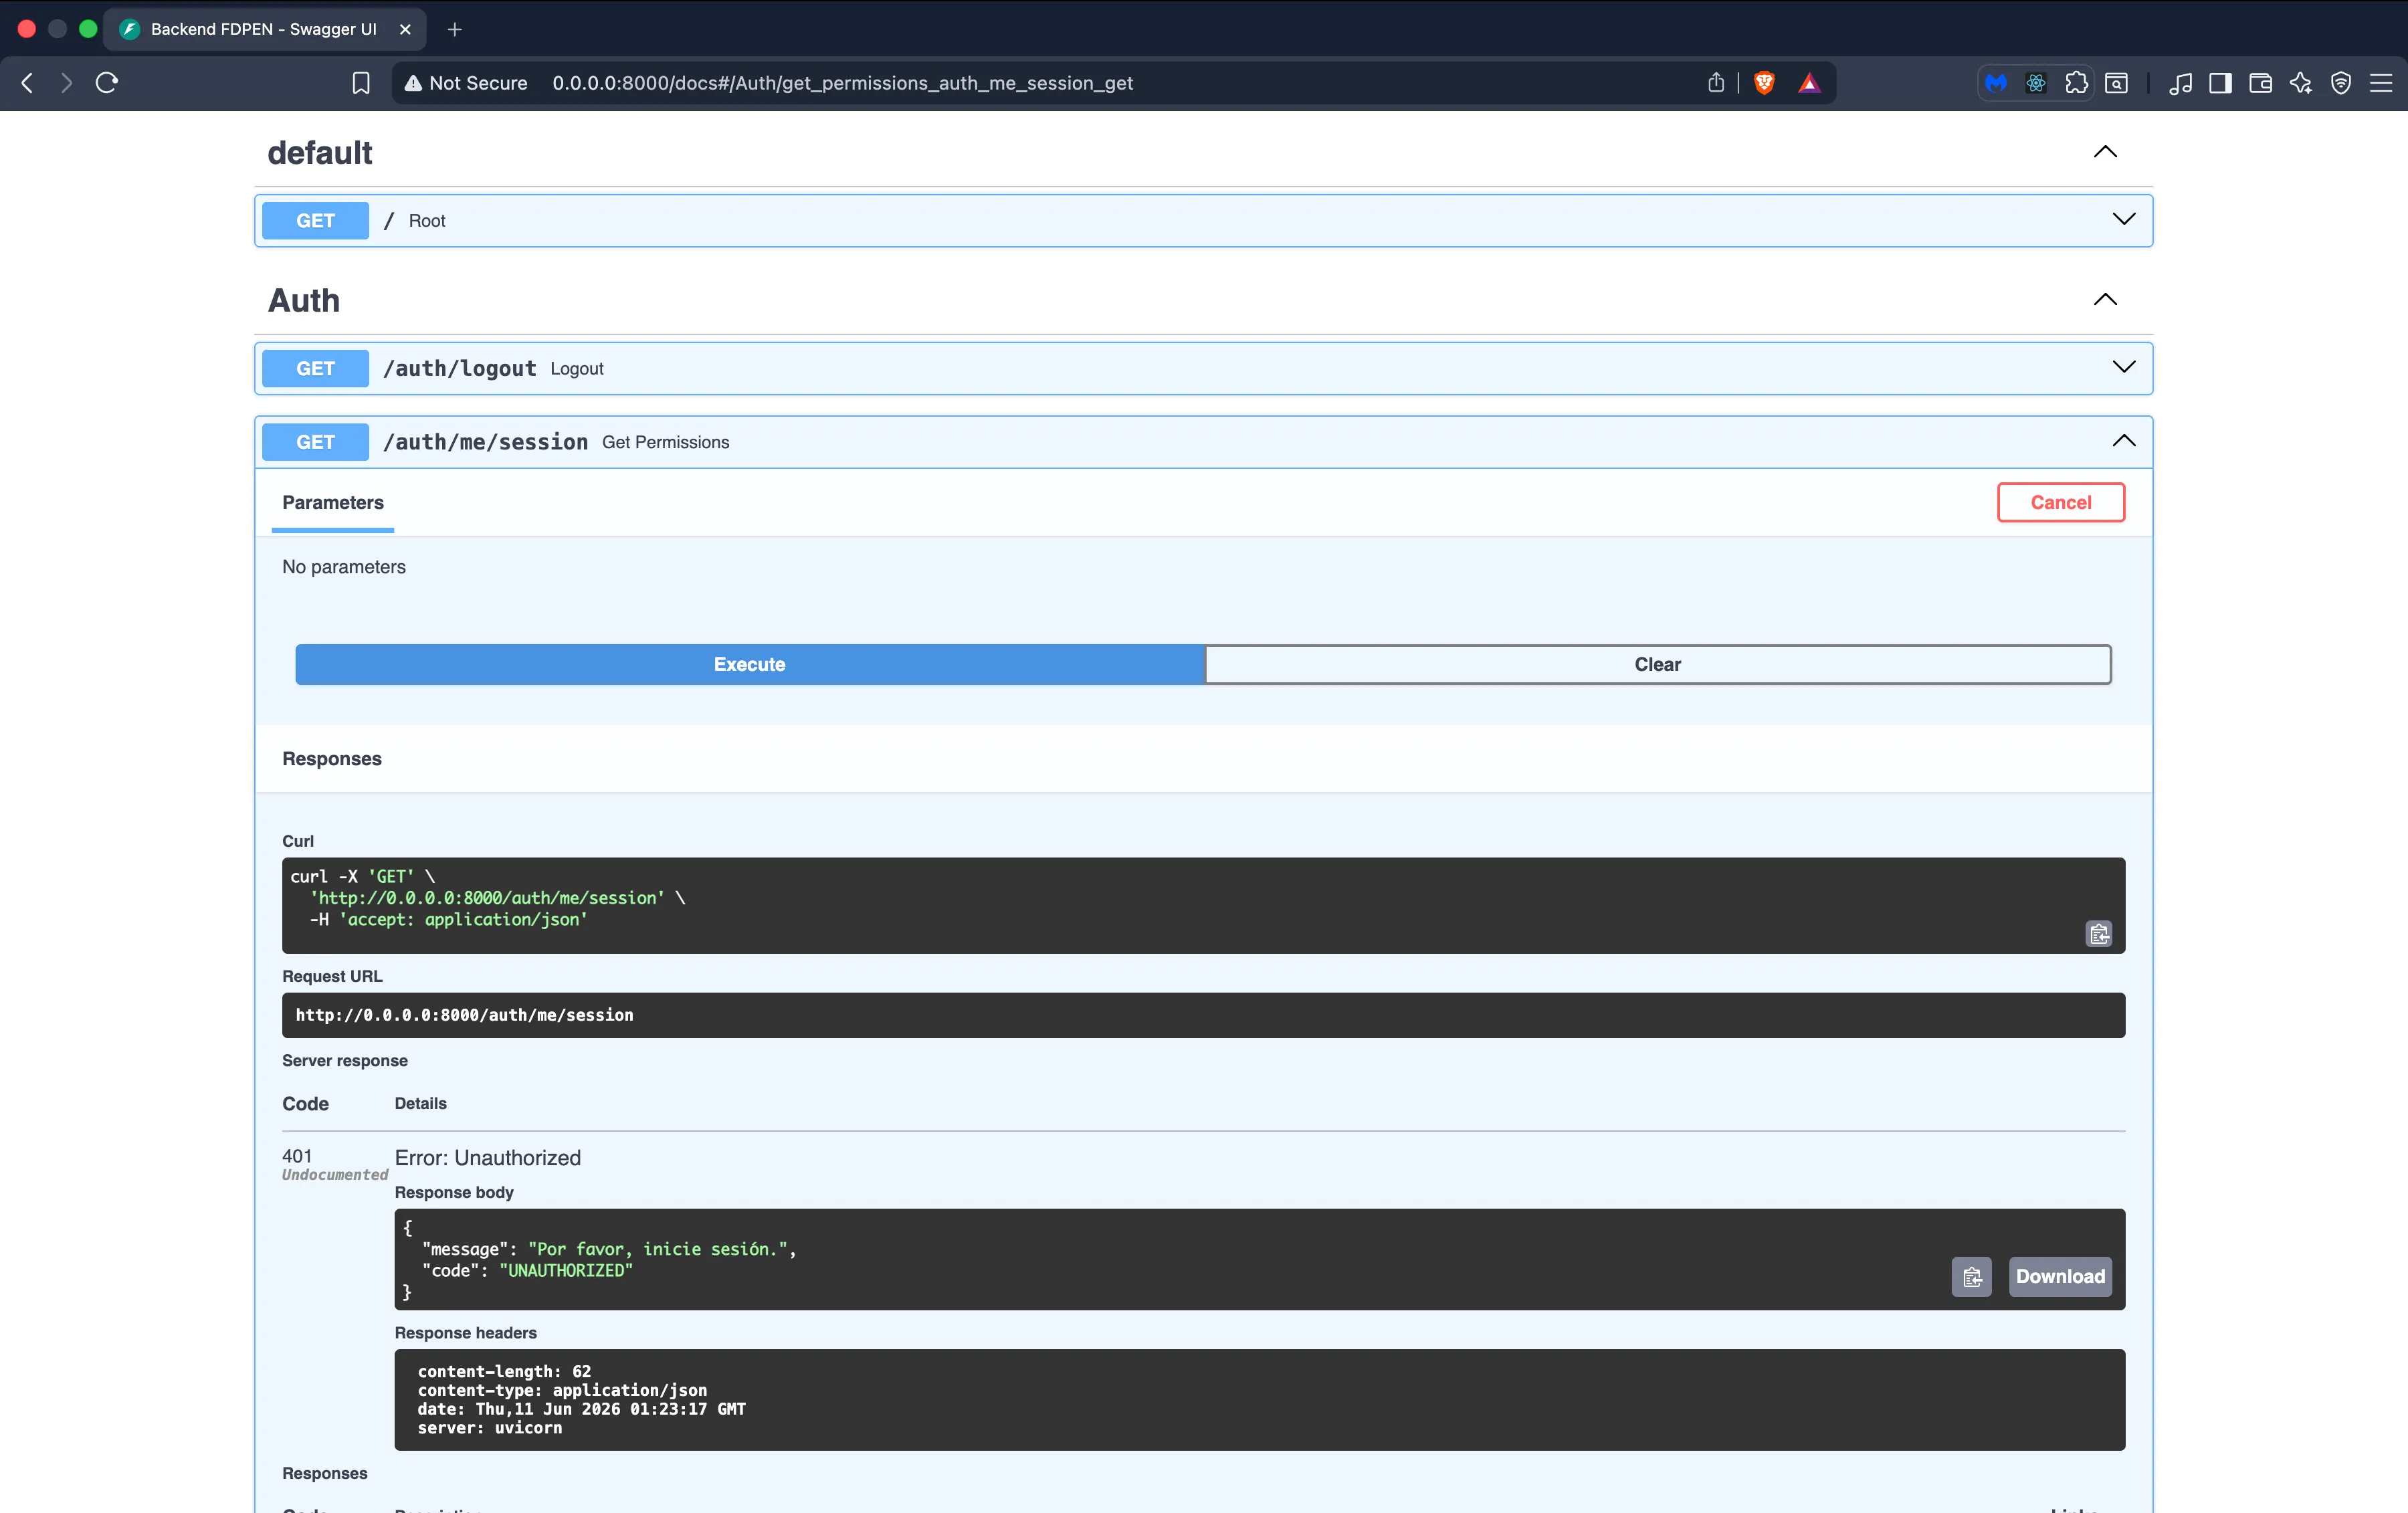Expand the GET / Root endpoint

[x=2124, y=220]
